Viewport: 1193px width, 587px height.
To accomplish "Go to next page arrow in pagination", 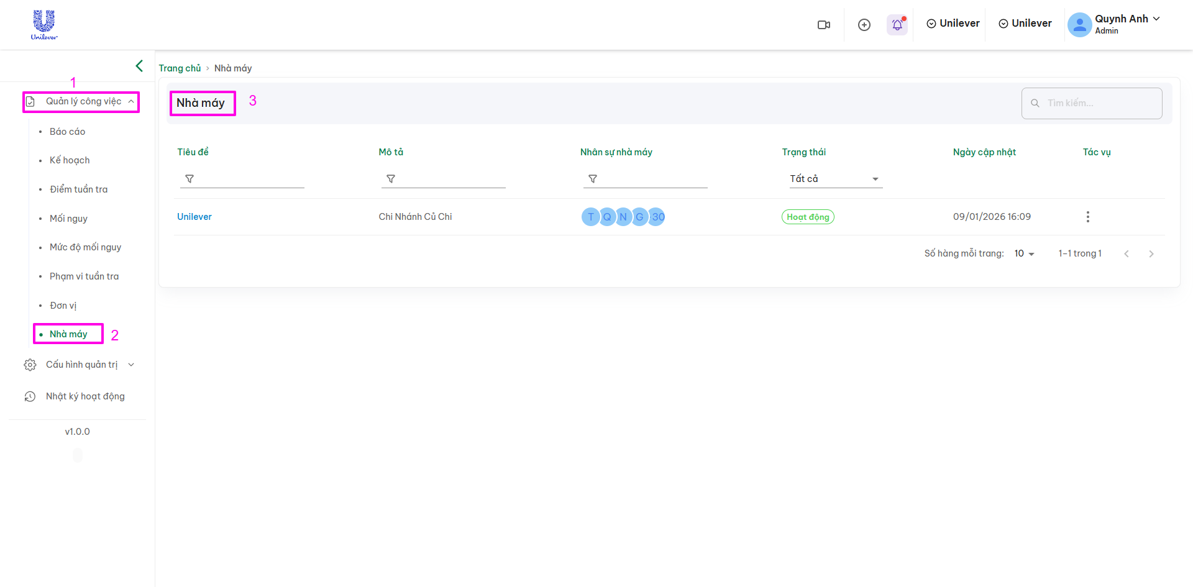I will click(x=1151, y=254).
